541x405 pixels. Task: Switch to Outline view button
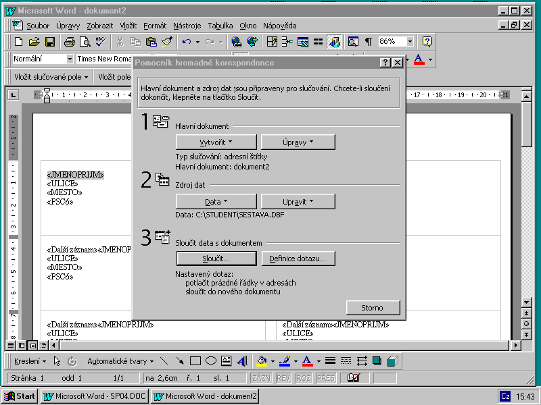pos(43,345)
